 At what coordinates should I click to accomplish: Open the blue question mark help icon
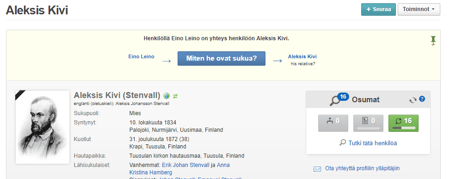pos(422,99)
